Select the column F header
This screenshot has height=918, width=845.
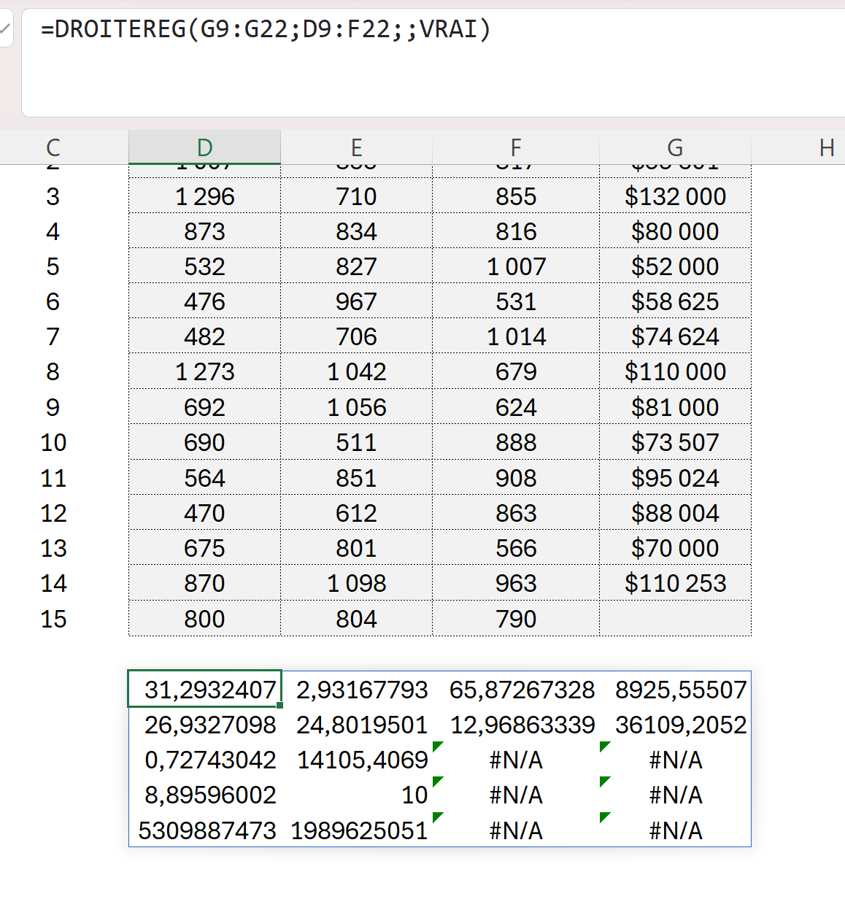[x=516, y=147]
